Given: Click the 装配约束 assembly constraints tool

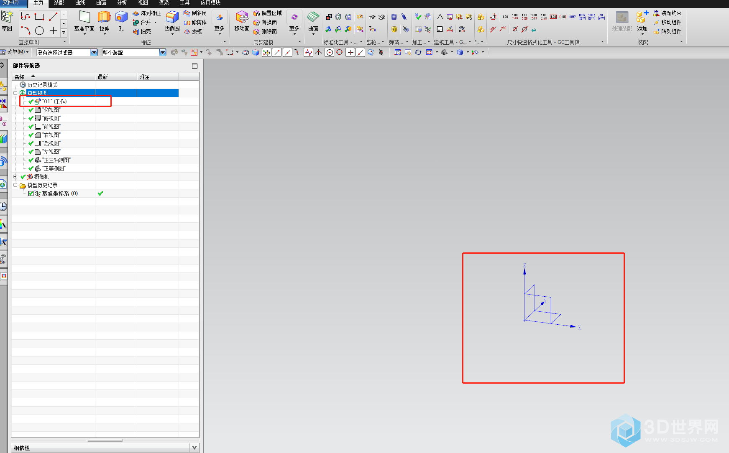Looking at the screenshot, I should point(668,13).
